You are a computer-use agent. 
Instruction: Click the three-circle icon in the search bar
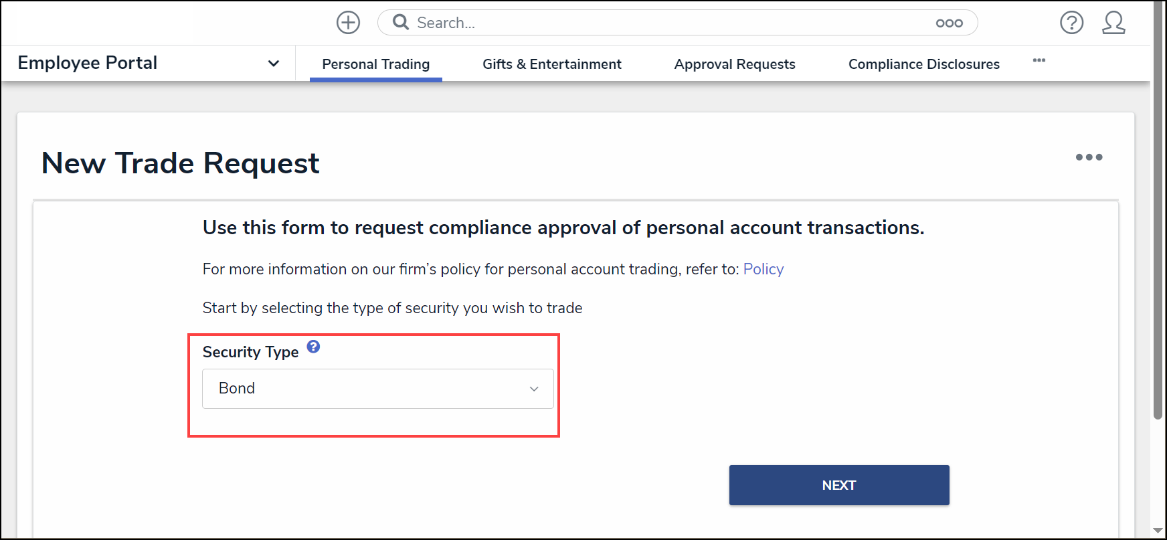tap(949, 23)
